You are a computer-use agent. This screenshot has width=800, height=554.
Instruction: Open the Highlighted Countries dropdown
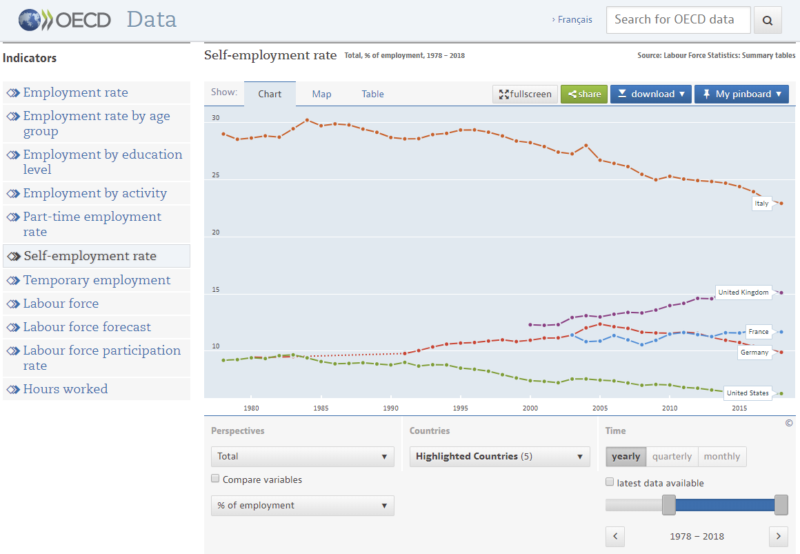(499, 457)
